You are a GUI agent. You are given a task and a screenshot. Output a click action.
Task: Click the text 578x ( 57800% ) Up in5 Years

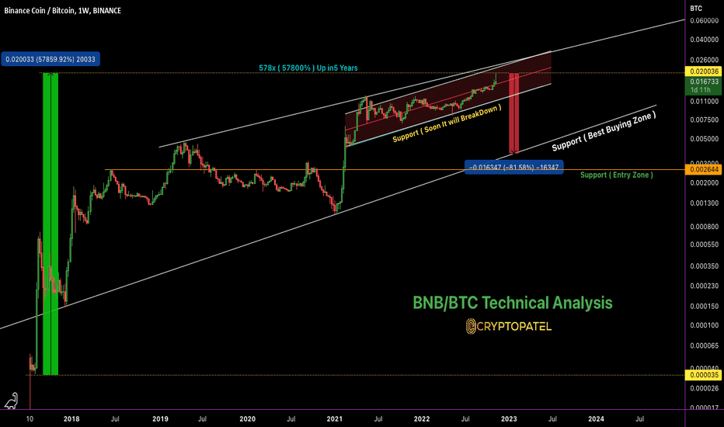tap(308, 68)
